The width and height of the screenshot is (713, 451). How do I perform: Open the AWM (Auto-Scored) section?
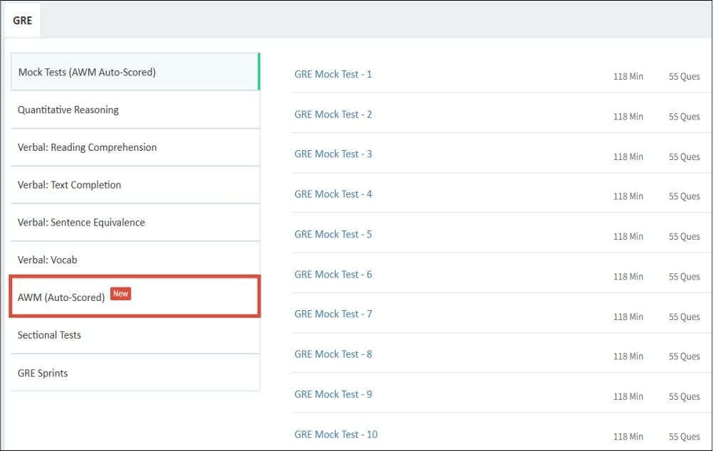point(61,297)
